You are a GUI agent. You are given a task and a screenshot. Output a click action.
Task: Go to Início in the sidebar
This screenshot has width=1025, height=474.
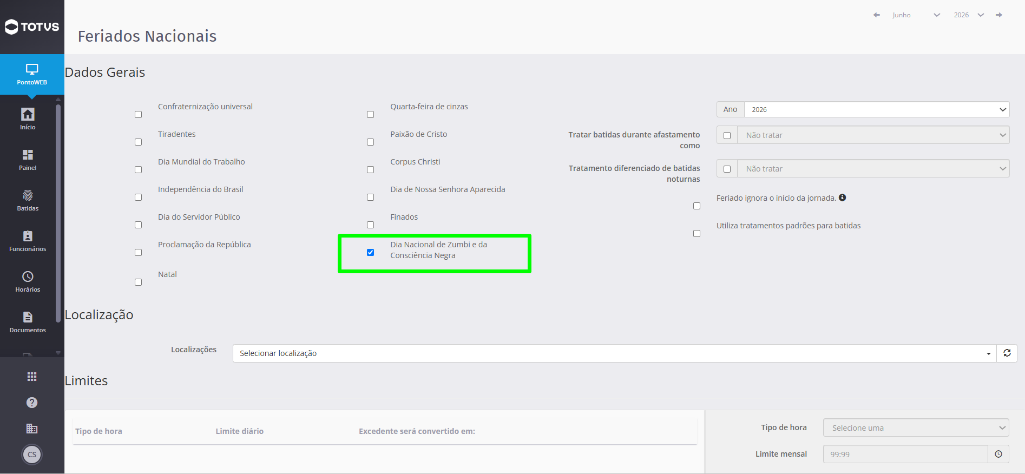pyautogui.click(x=28, y=119)
